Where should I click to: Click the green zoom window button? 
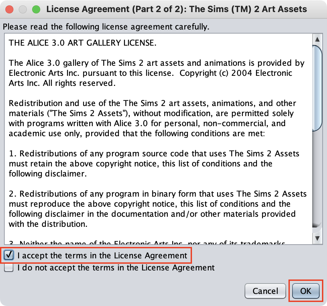36,9
